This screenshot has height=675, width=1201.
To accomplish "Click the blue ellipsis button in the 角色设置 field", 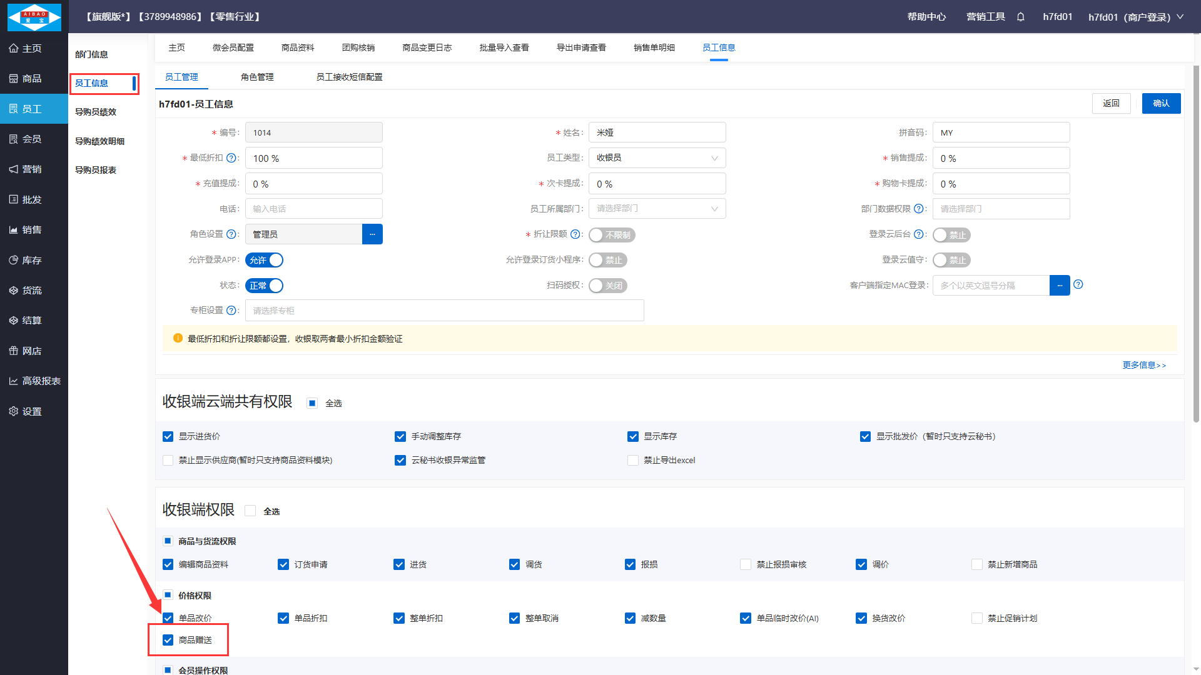I will [x=372, y=234].
